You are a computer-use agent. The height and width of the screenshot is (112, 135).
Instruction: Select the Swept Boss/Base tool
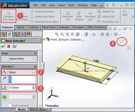click(x=42, y=11)
